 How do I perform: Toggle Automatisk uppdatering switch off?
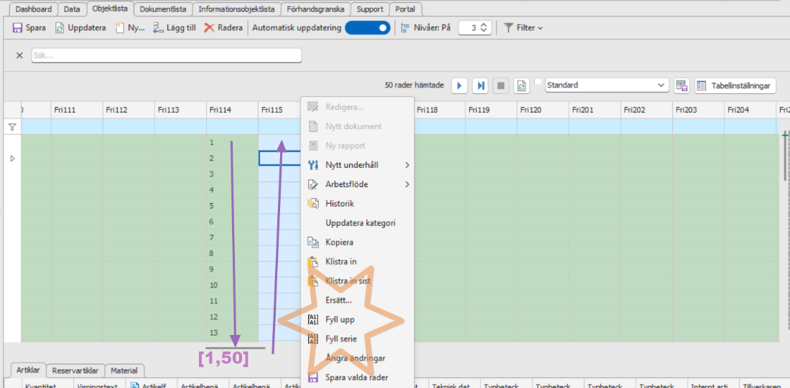(x=367, y=28)
